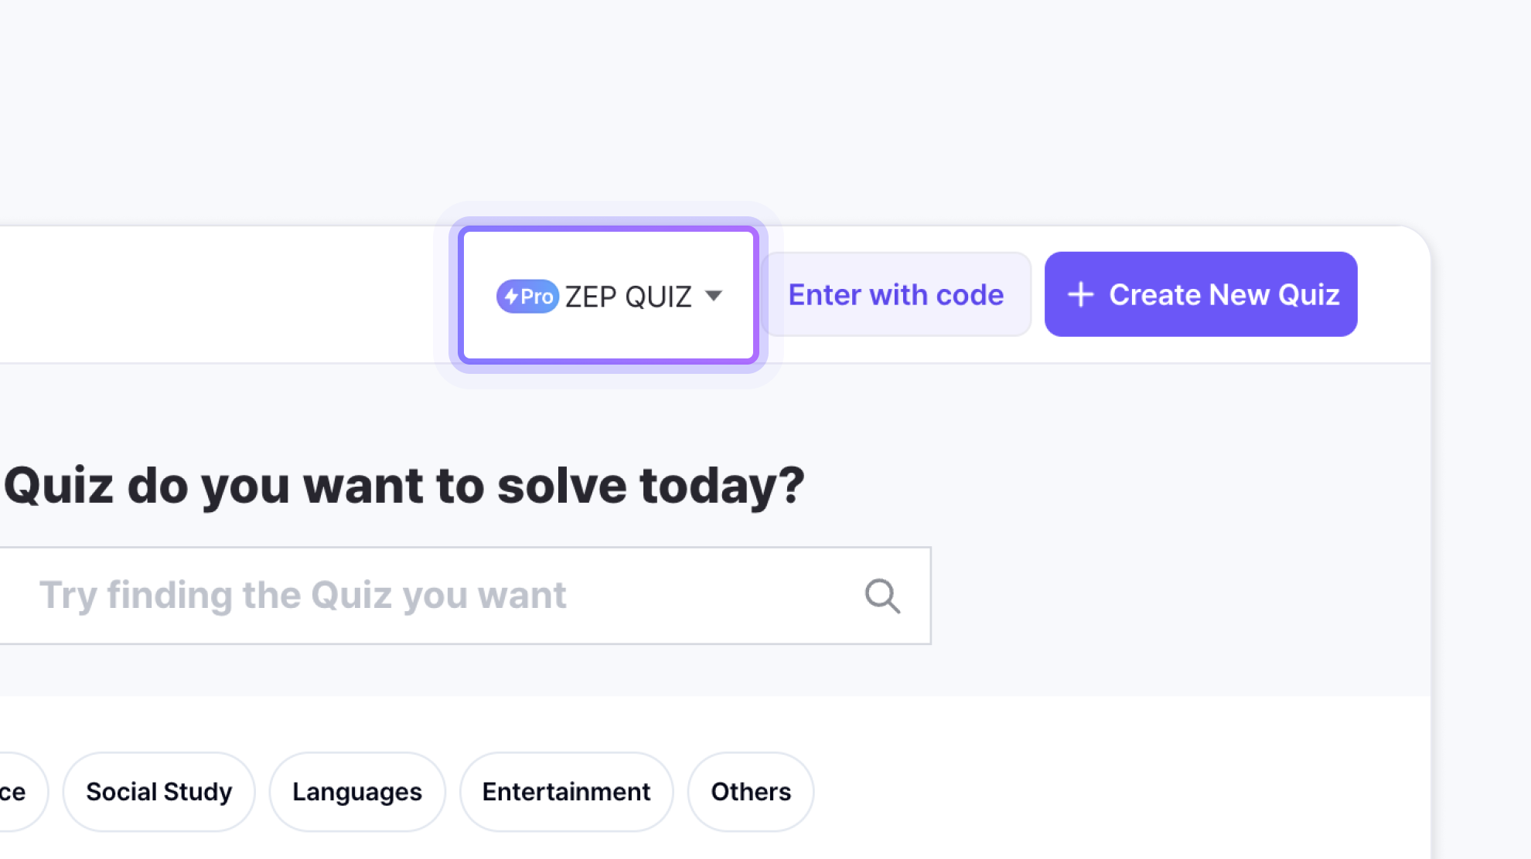Image resolution: width=1531 pixels, height=859 pixels.
Task: Click the word "Quiz" in Create New Quiz
Action: [x=1308, y=294]
